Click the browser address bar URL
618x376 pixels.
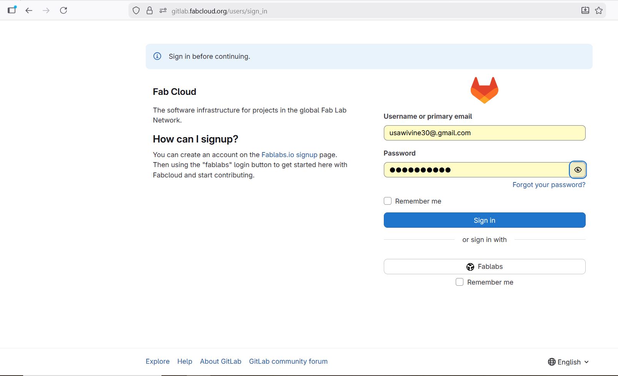click(219, 11)
